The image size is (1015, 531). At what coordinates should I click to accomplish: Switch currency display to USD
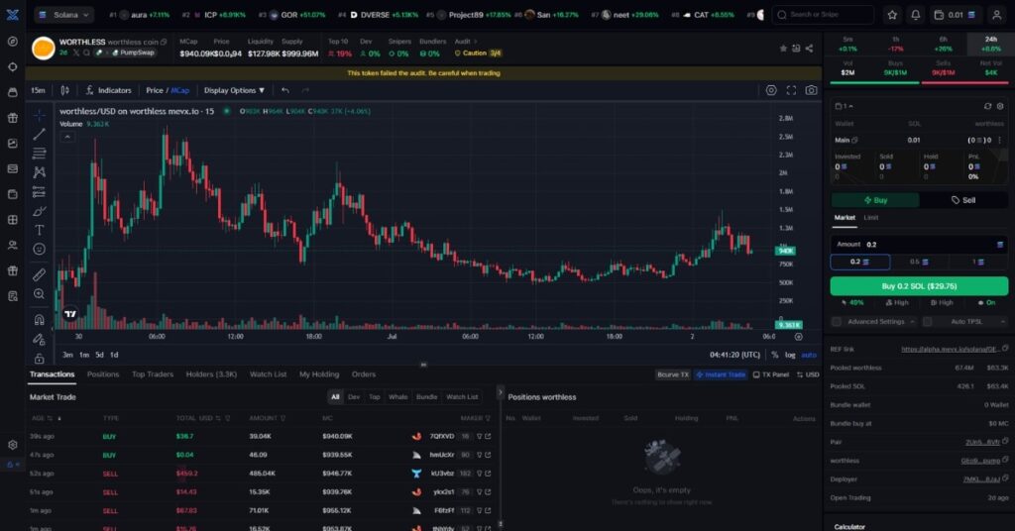808,374
